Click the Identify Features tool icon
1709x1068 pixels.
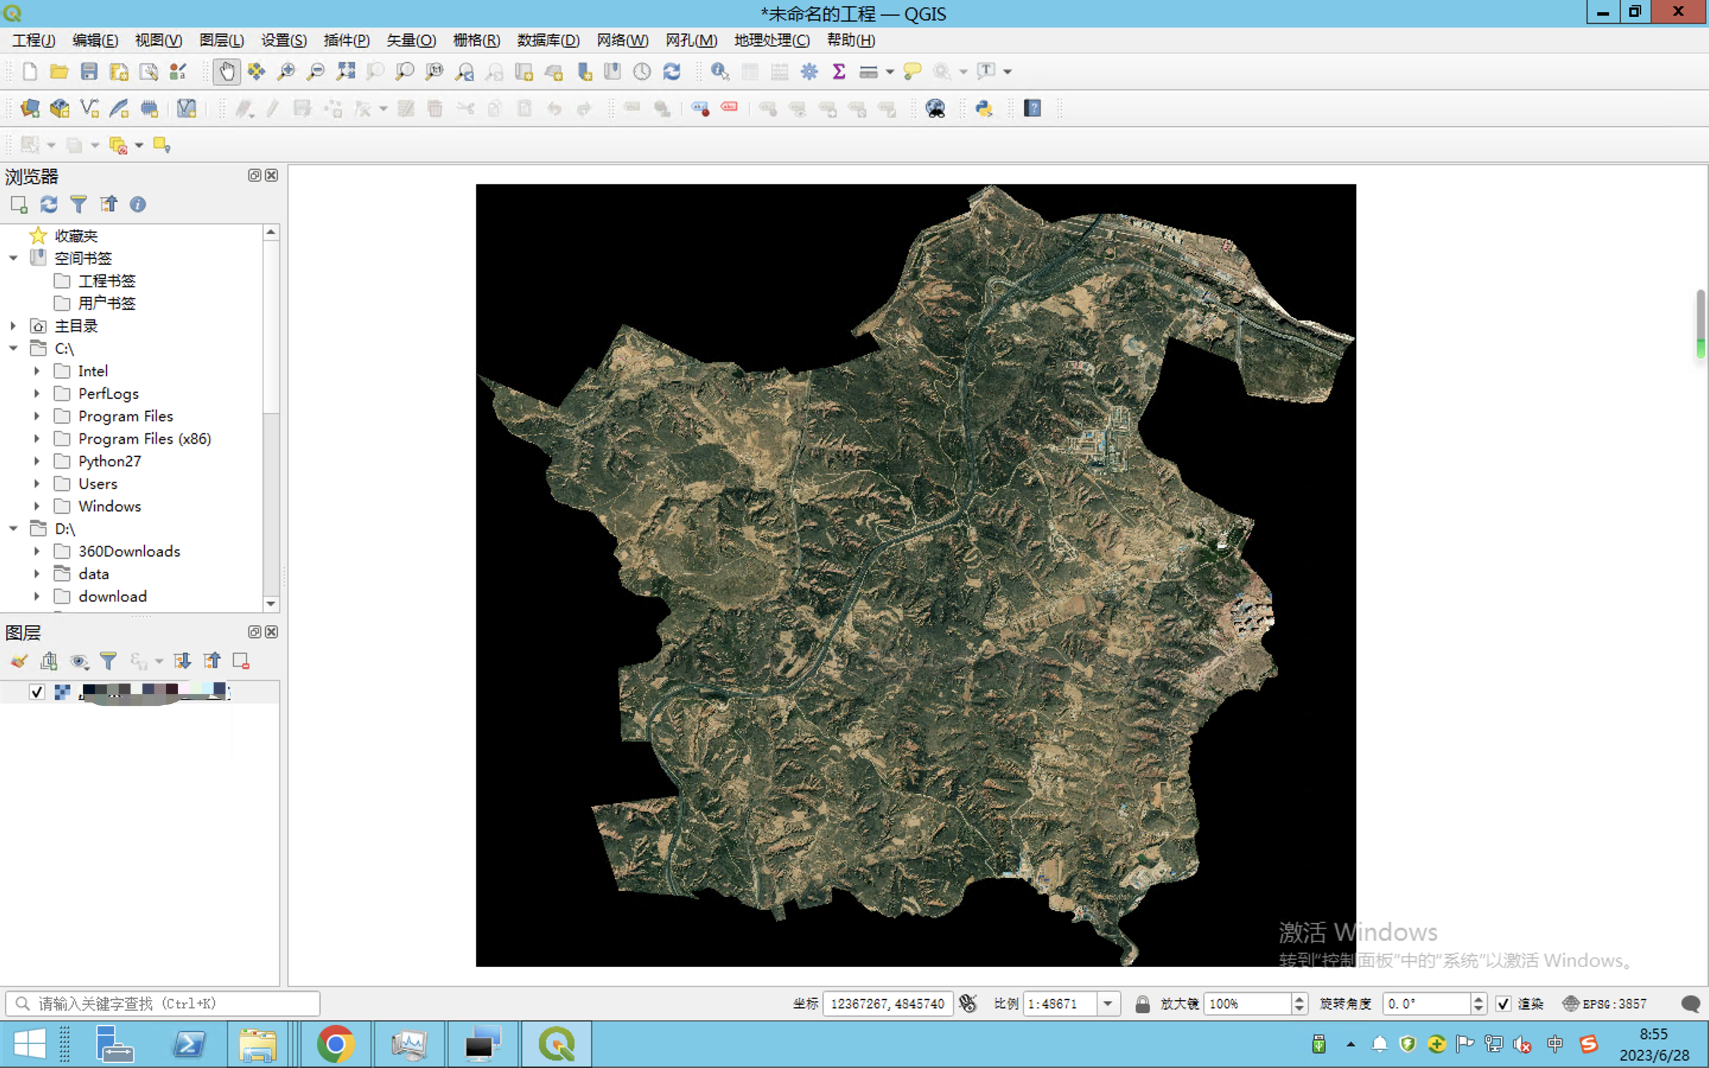coord(720,71)
